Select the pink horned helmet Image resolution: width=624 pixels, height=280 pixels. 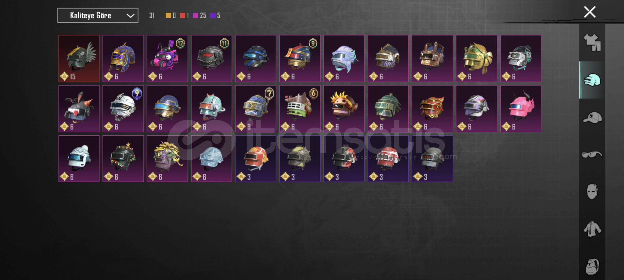tap(521, 109)
